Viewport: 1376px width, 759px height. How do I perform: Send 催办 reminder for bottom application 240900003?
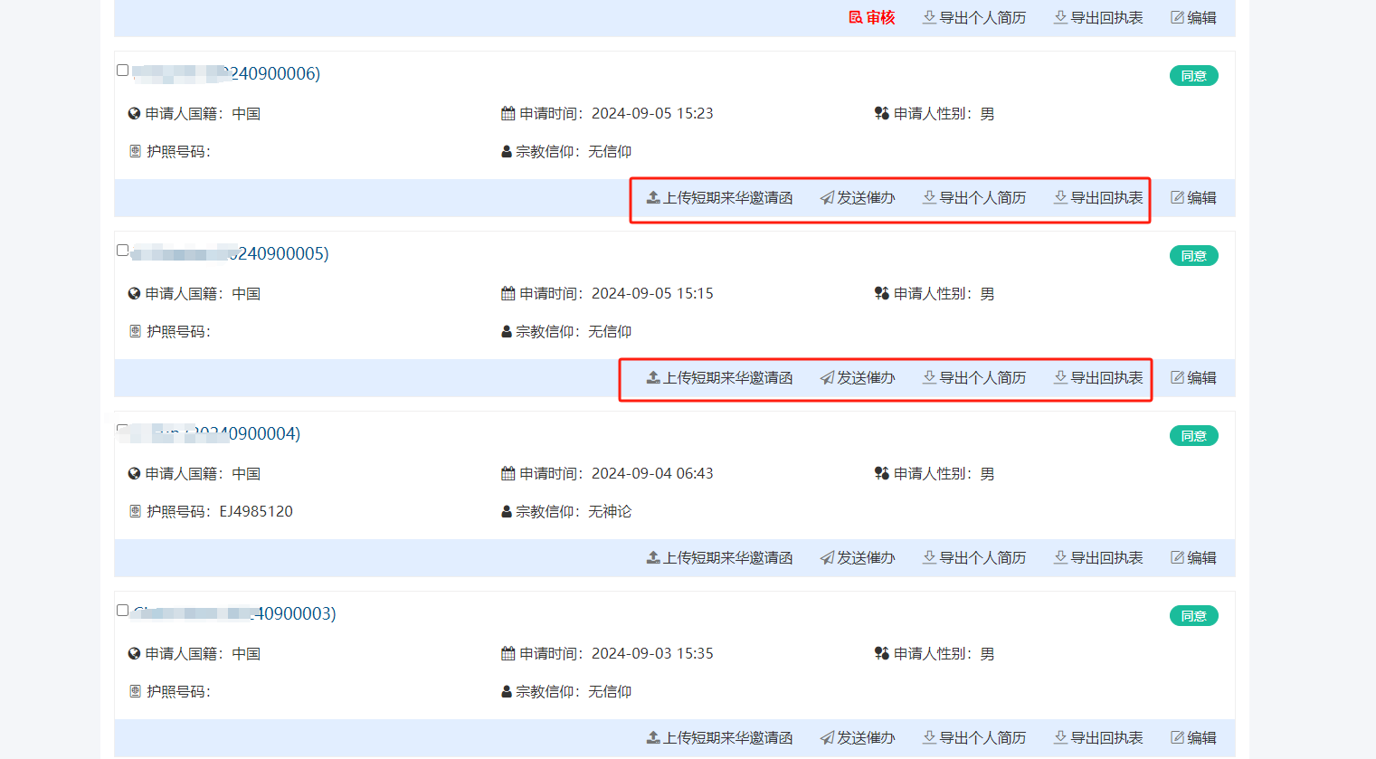(857, 737)
